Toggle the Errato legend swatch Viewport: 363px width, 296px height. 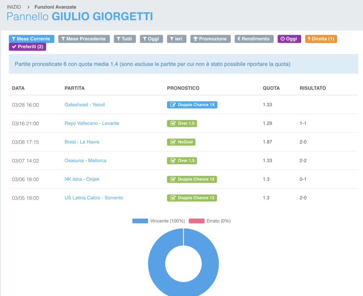point(196,221)
